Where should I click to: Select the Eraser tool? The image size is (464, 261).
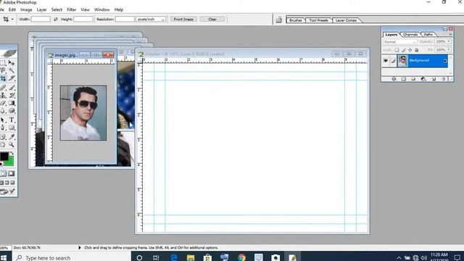pyautogui.click(x=3, y=103)
